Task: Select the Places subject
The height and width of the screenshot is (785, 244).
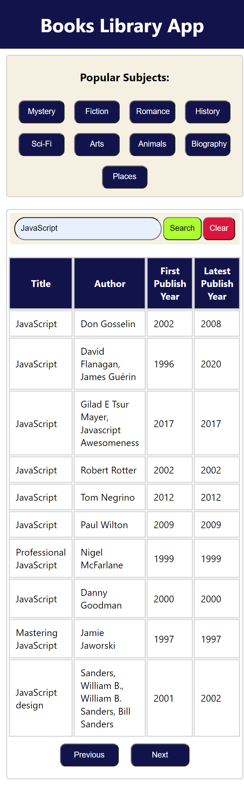Action: (125, 177)
